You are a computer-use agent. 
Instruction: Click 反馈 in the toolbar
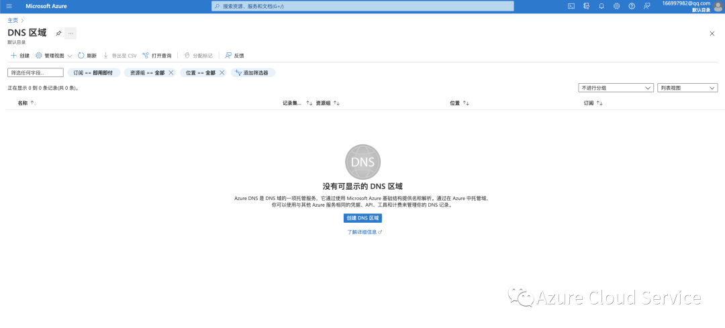tap(234, 56)
